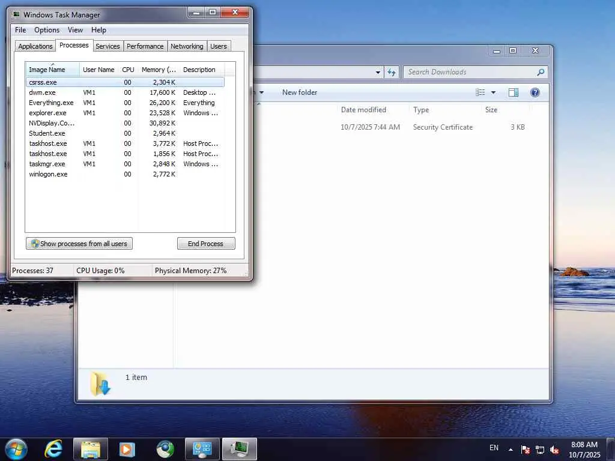Sort by the Type column in Explorer

coord(421,110)
